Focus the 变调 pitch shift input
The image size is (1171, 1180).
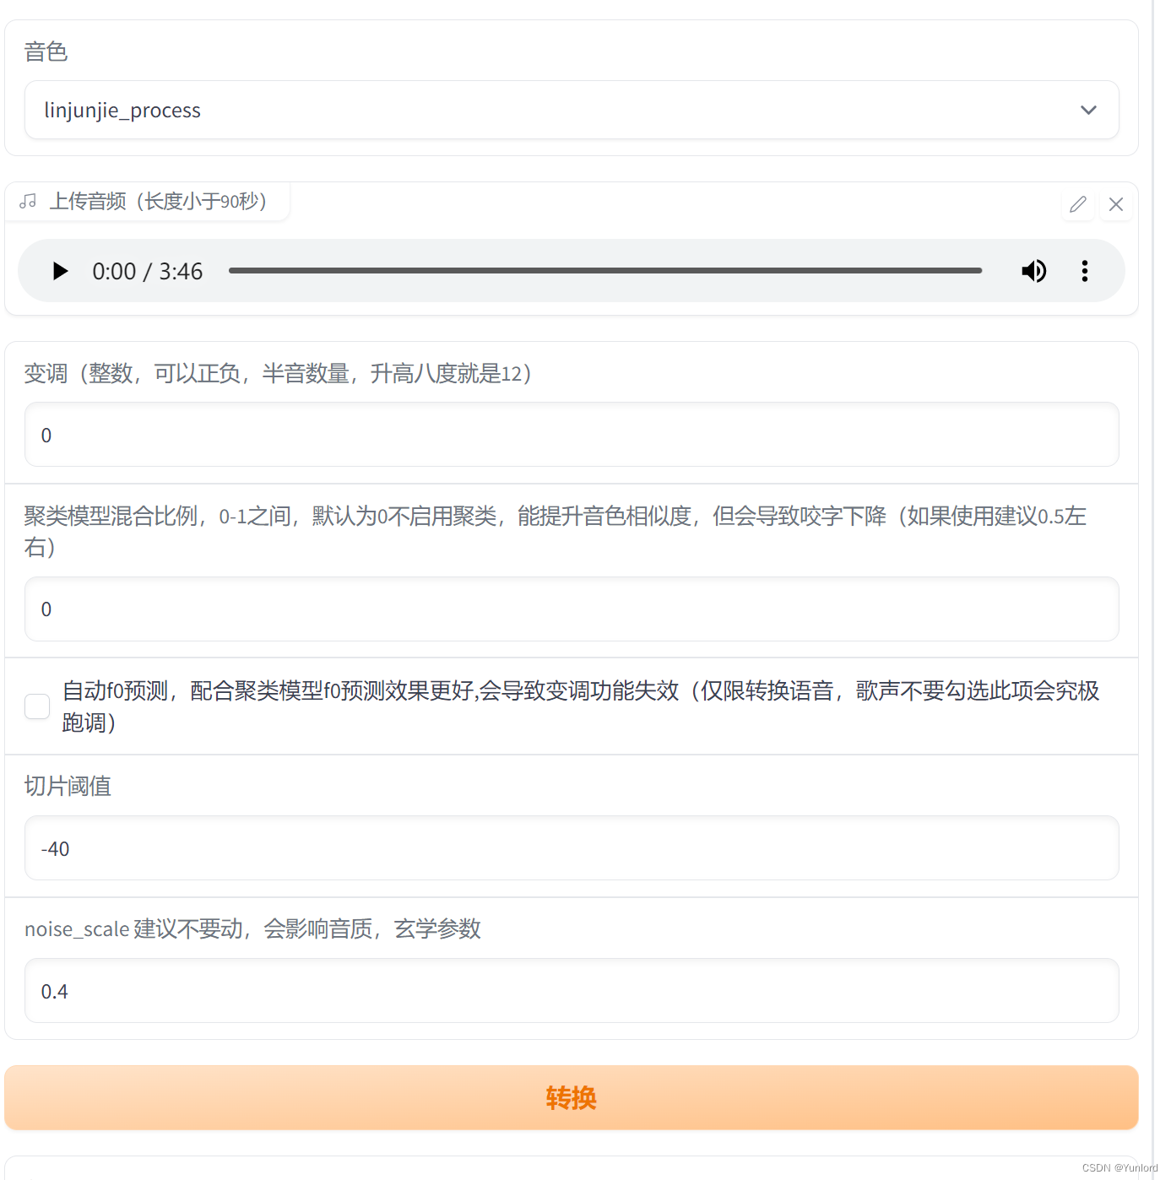pos(572,435)
